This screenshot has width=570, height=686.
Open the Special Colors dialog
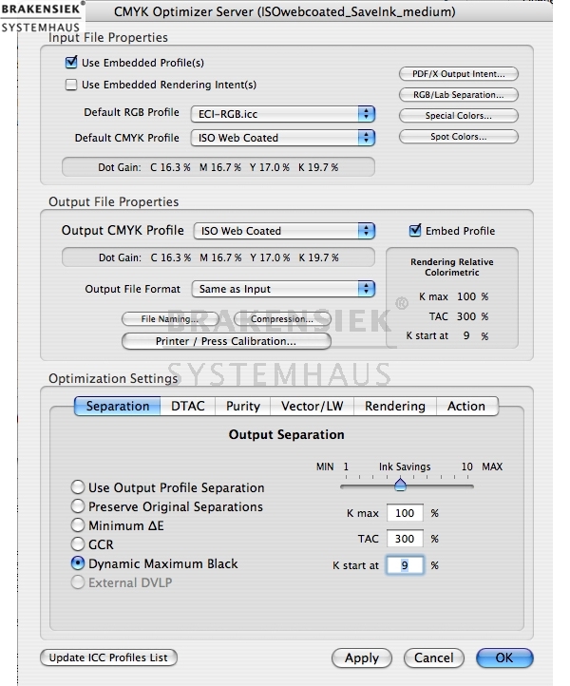[459, 116]
